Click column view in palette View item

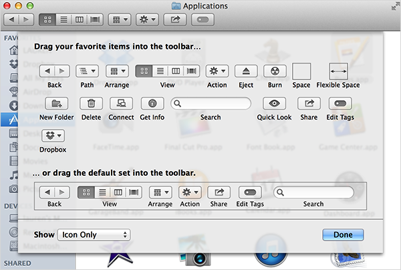(176, 71)
